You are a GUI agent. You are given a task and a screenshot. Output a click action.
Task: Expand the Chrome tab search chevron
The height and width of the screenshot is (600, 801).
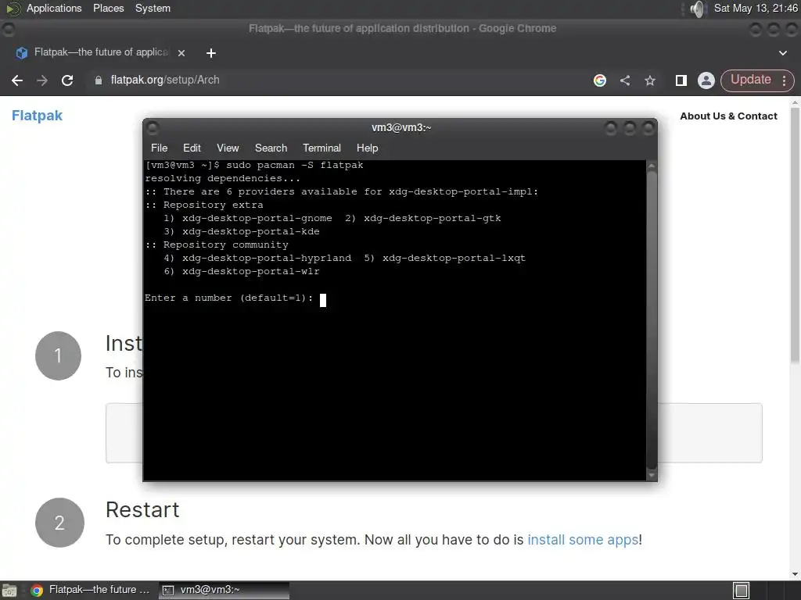pos(782,53)
